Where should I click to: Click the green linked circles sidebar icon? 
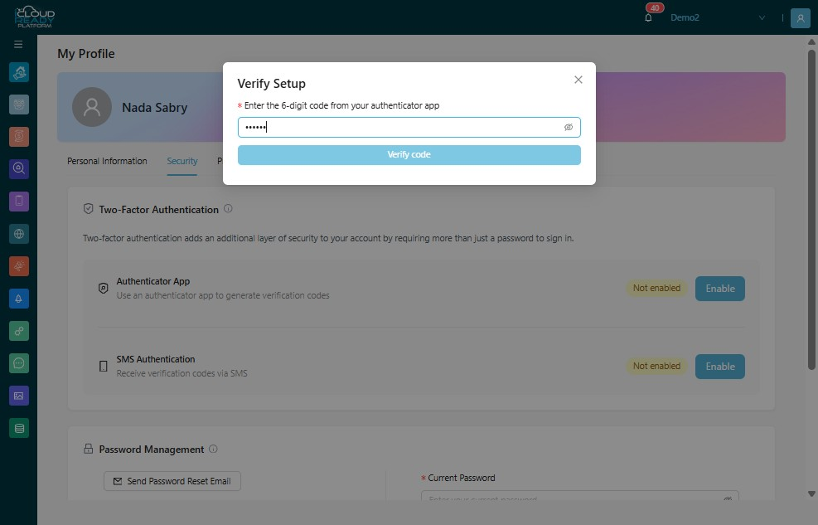(x=19, y=331)
